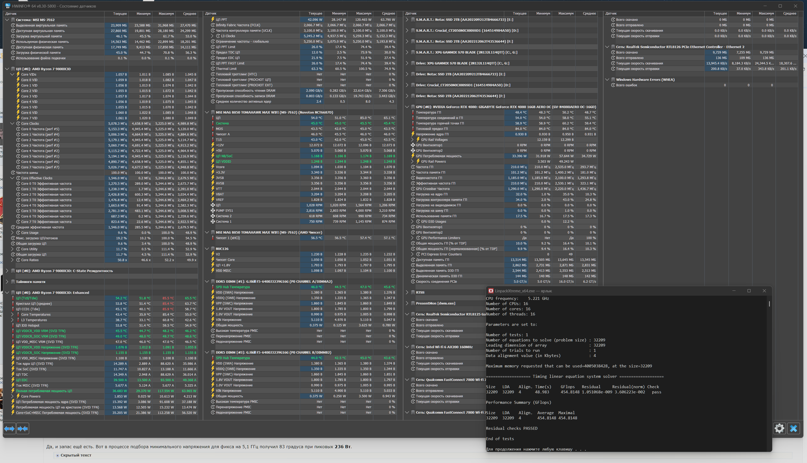Screen dimensions: 807x463
Task: Expand the GPU Rail Voltages node
Action: pyautogui.click(x=412, y=140)
